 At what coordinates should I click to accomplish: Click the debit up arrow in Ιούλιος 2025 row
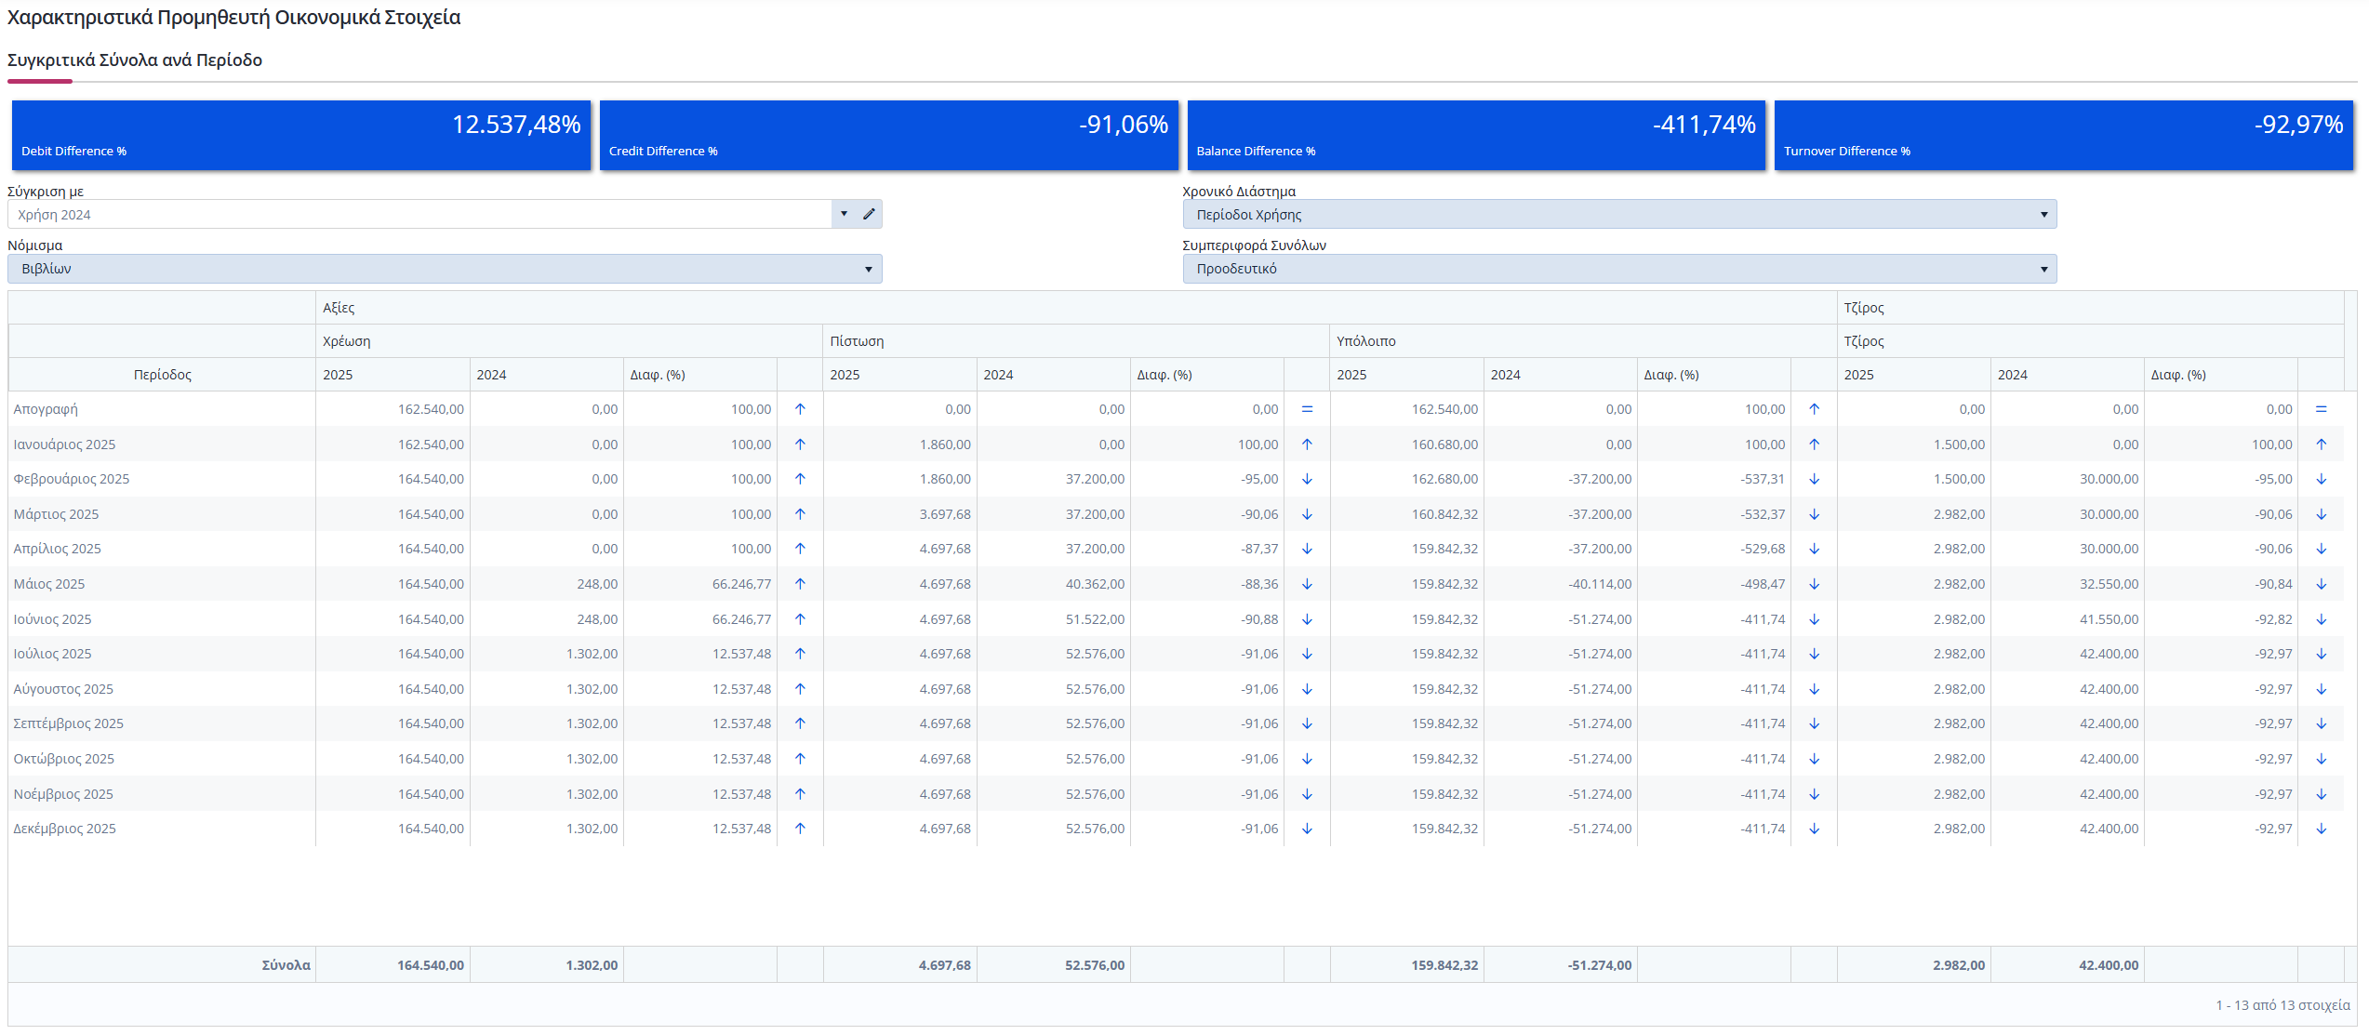[800, 654]
